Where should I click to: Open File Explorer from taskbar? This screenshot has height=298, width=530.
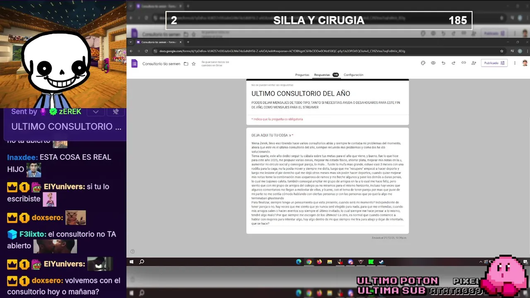[330, 262]
